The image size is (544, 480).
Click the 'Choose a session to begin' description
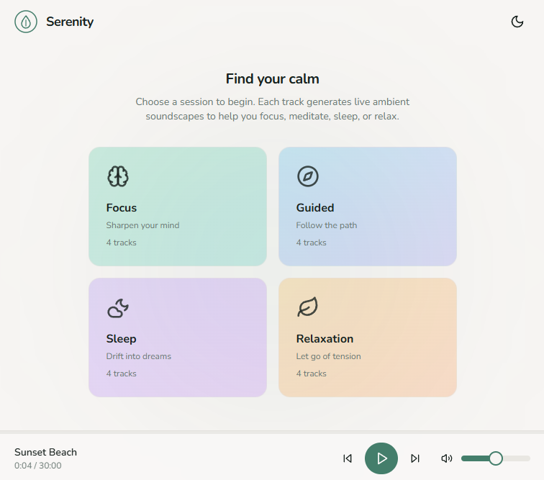click(x=272, y=109)
